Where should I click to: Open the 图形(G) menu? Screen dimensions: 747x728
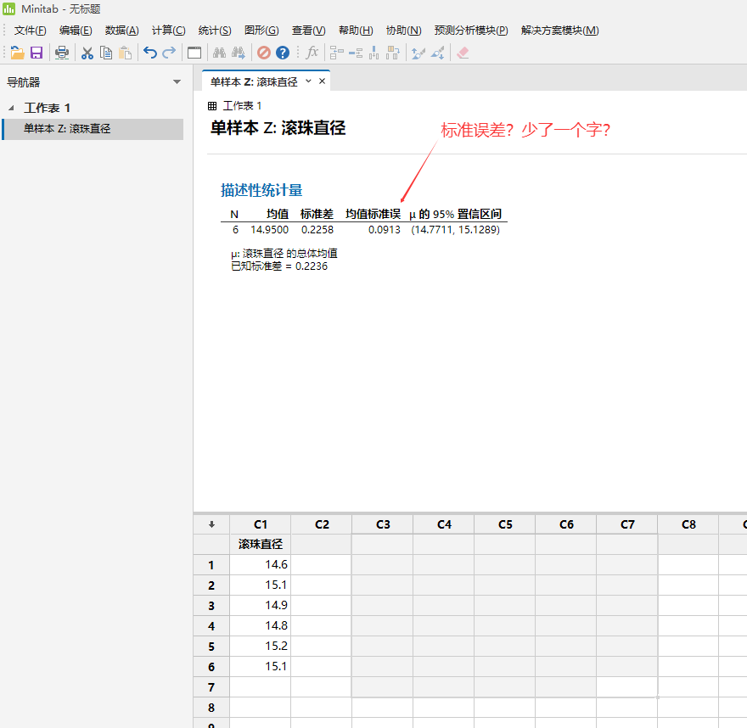(x=261, y=31)
